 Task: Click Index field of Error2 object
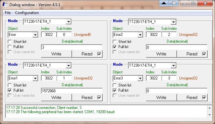point(154,35)
